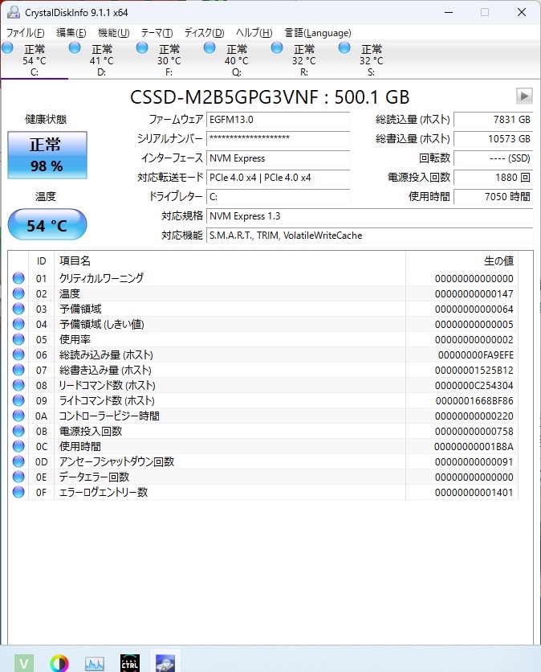Open the green V app in taskbar
The width and height of the screenshot is (541, 672).
pyautogui.click(x=24, y=663)
